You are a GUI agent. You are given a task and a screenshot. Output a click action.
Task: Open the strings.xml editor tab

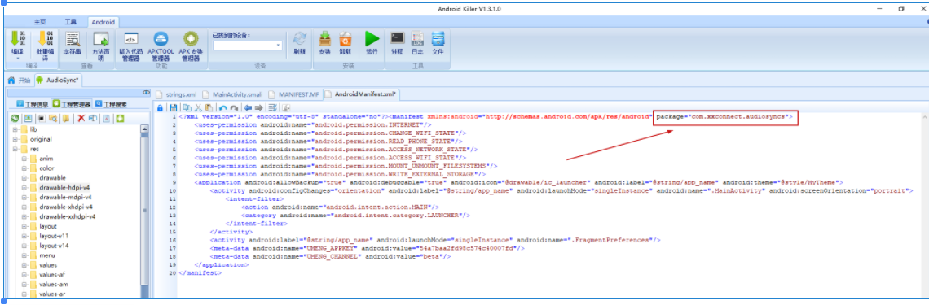(175, 94)
